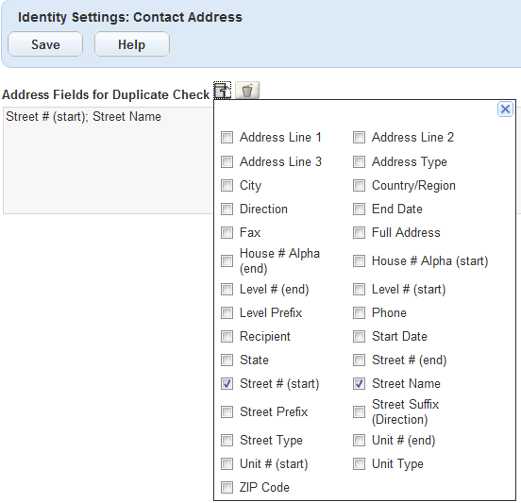Image resolution: width=521 pixels, height=503 pixels.
Task: Save the Contact Address identity settings
Action: click(x=45, y=44)
